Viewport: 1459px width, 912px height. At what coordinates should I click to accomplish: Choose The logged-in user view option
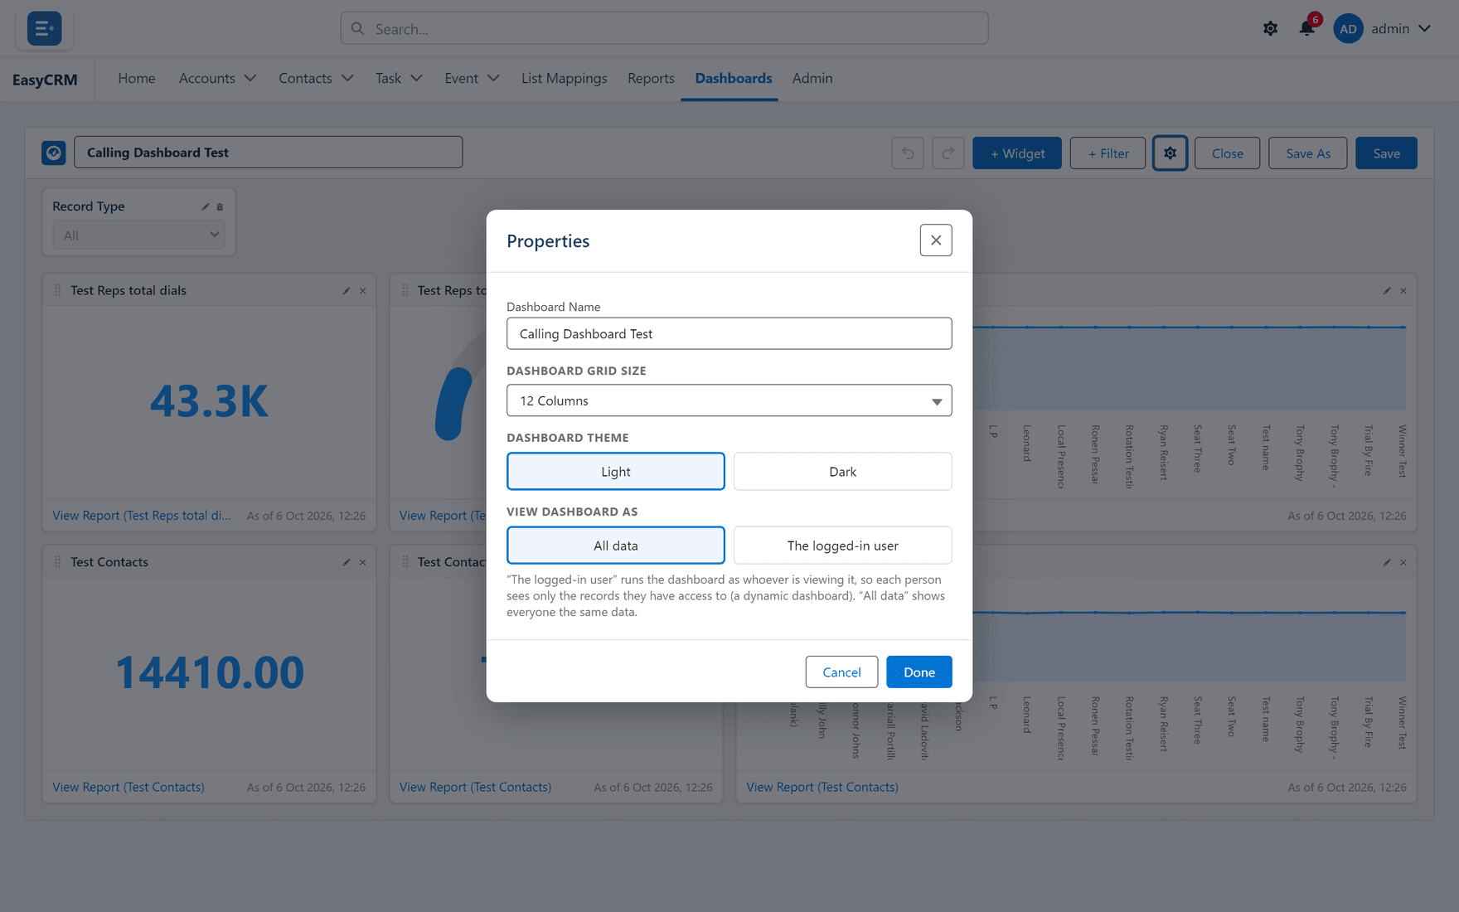pos(842,546)
